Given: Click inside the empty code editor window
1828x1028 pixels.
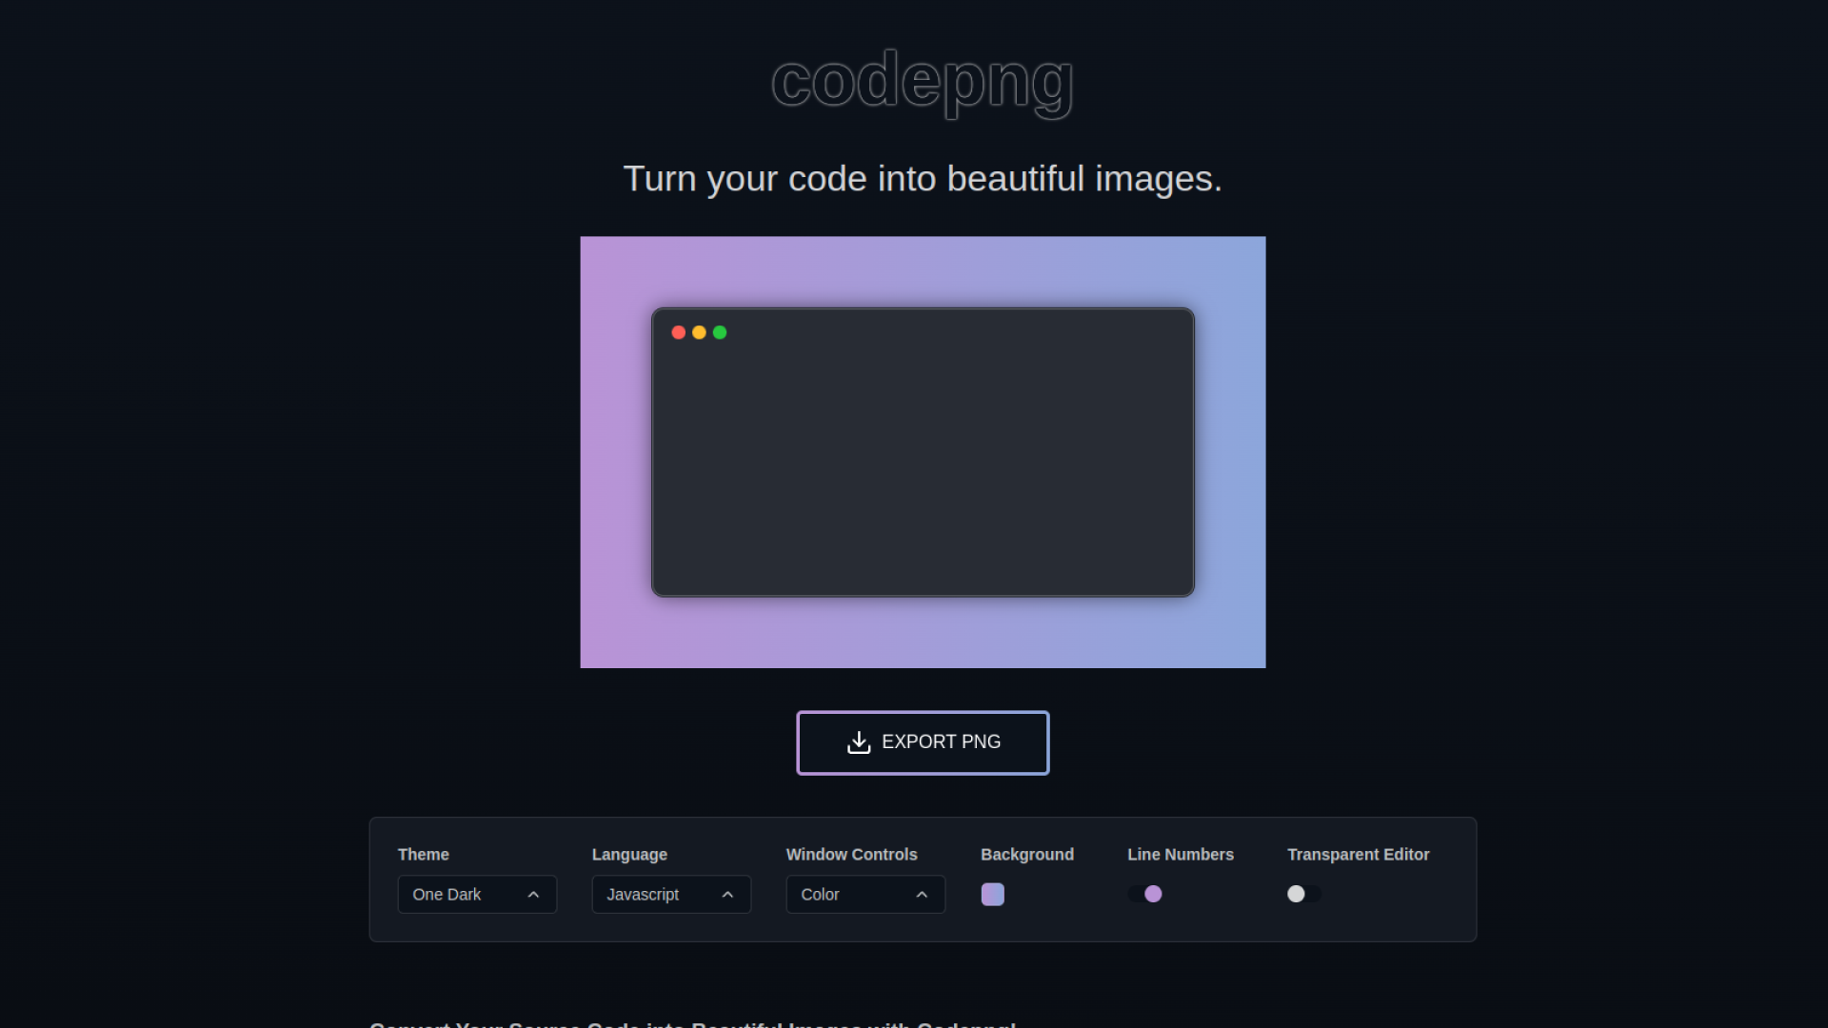Looking at the screenshot, I should coord(923,466).
